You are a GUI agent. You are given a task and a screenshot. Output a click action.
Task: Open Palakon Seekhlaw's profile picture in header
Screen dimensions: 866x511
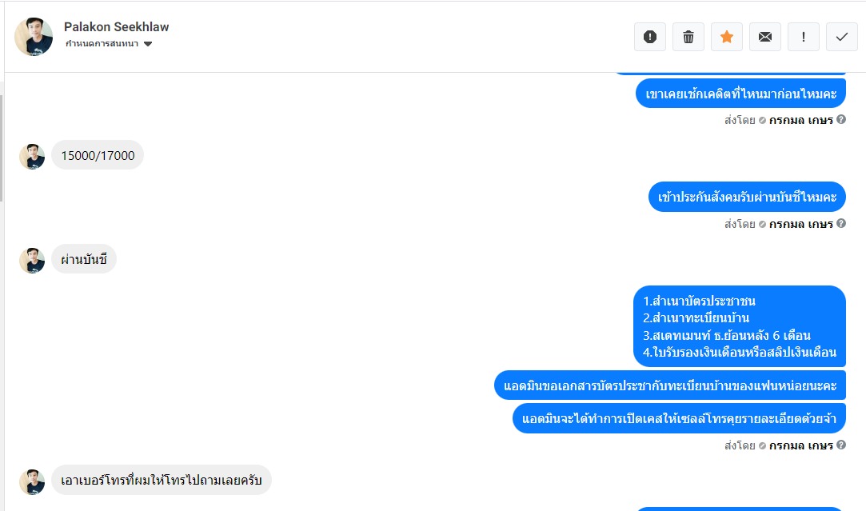pyautogui.click(x=34, y=37)
